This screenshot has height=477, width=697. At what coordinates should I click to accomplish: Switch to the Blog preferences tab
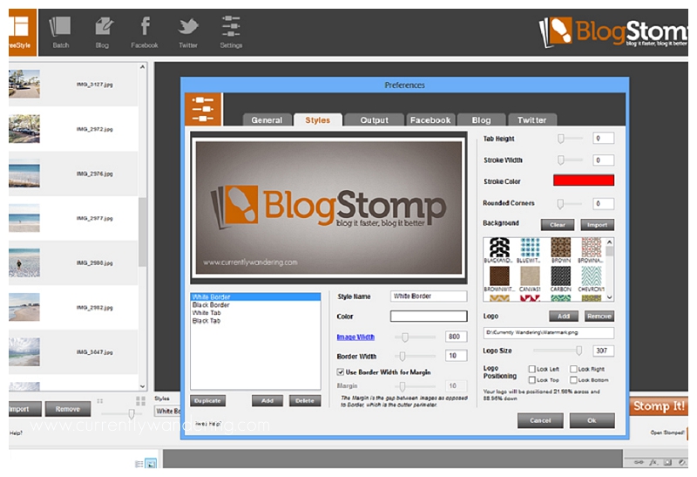pyautogui.click(x=482, y=119)
